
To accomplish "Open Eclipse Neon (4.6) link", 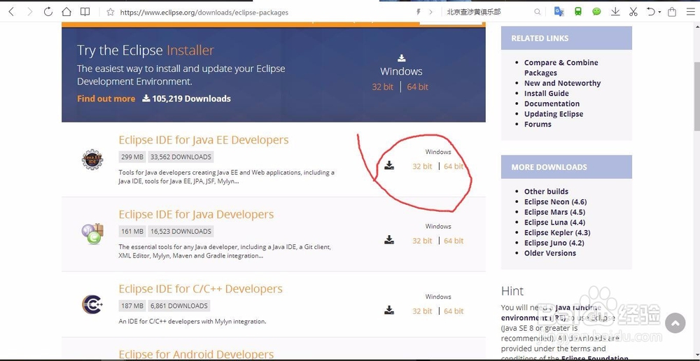I will pyautogui.click(x=555, y=201).
